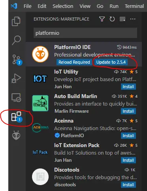Select the Discotools extension title

(67, 170)
